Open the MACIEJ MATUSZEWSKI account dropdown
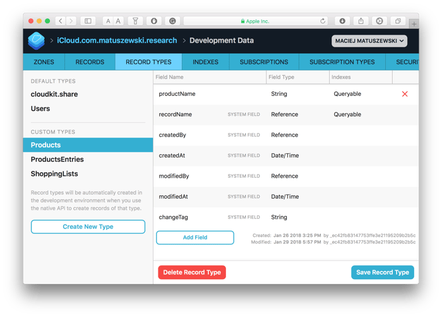442x317 pixels. [x=369, y=41]
